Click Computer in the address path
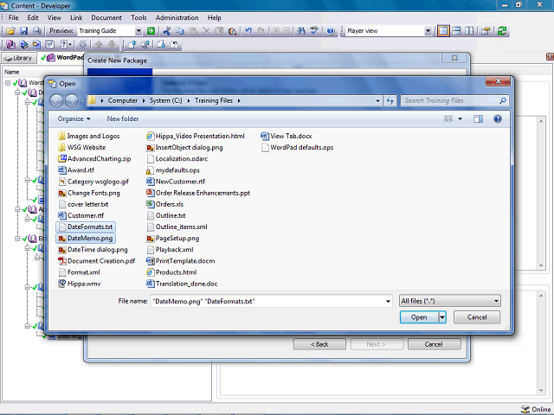Screen dimensions: 554x415 (123, 100)
